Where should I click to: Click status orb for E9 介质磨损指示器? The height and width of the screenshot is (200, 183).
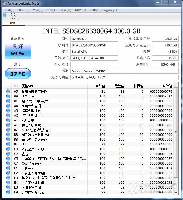(8, 192)
